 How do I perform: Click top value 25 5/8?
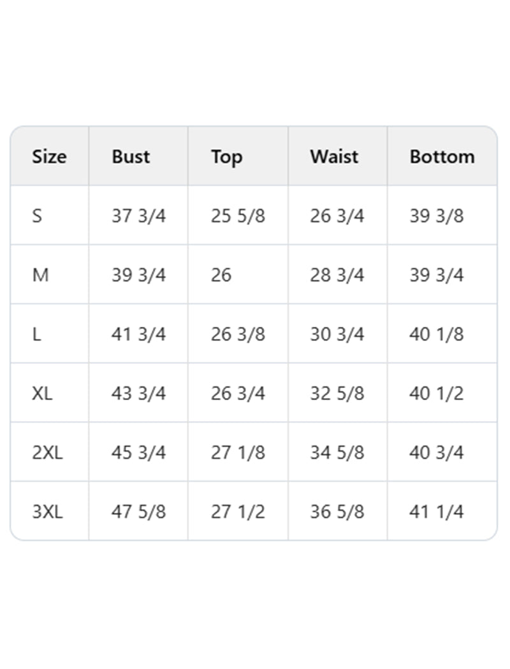point(238,216)
